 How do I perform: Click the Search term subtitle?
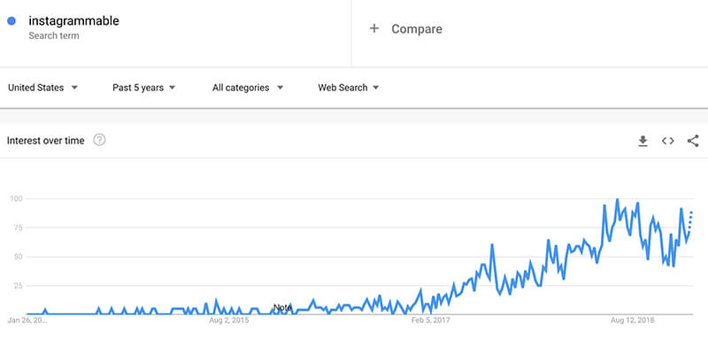point(54,35)
